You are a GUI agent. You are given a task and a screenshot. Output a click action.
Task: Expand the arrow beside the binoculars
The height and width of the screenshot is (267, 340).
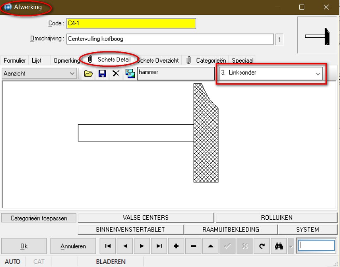[x=291, y=246]
